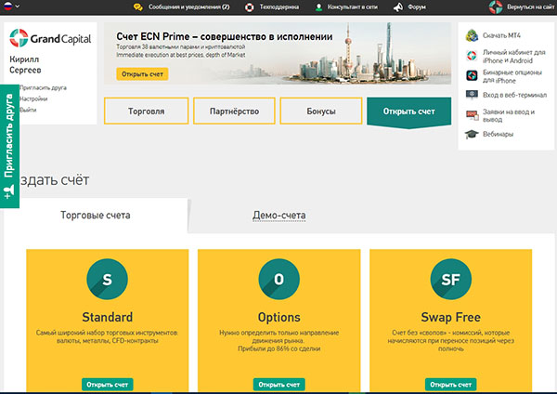Click banner headline Счет ECN Prime
Image resolution: width=557 pixels, height=394 pixels.
coord(224,36)
